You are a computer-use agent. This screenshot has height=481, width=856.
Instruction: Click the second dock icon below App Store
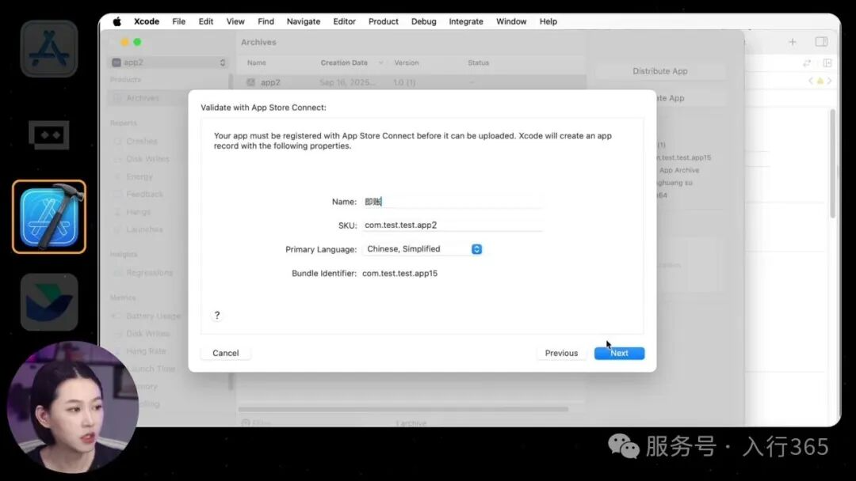click(49, 134)
